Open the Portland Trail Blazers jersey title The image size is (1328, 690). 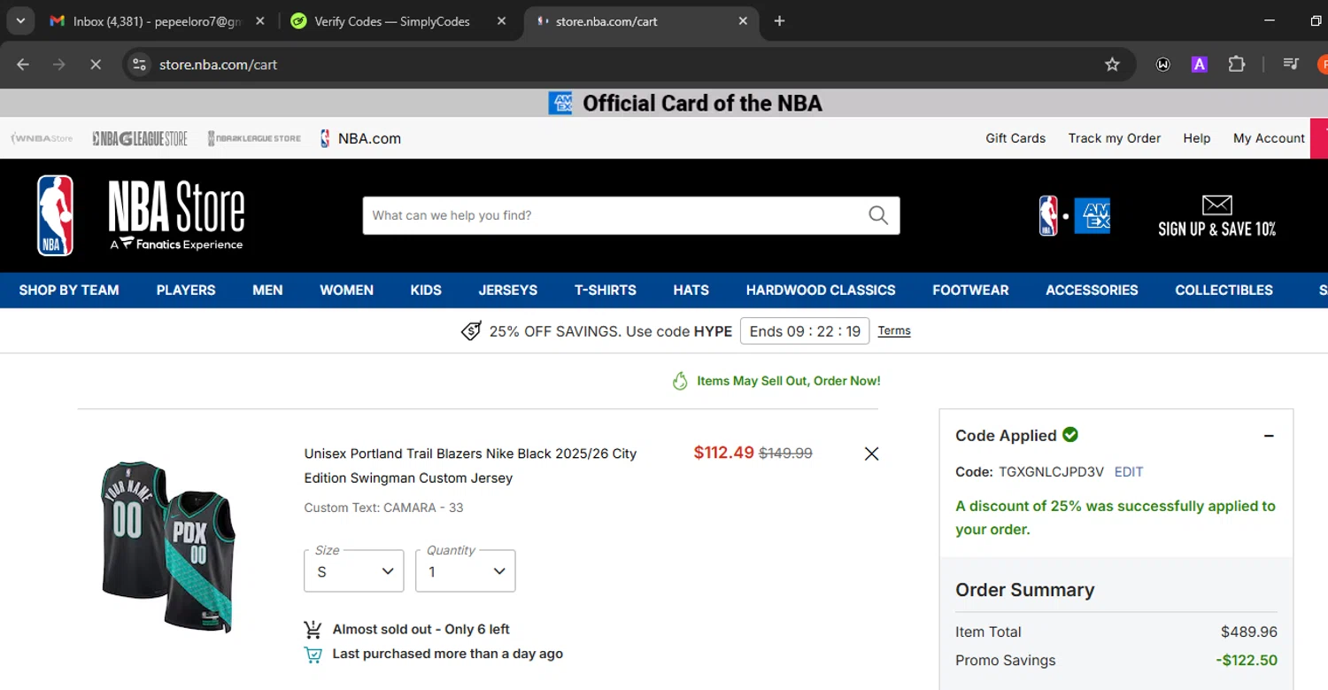point(470,466)
